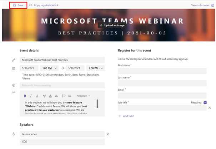
Task: Remove the Job title field
Action: tap(210, 108)
